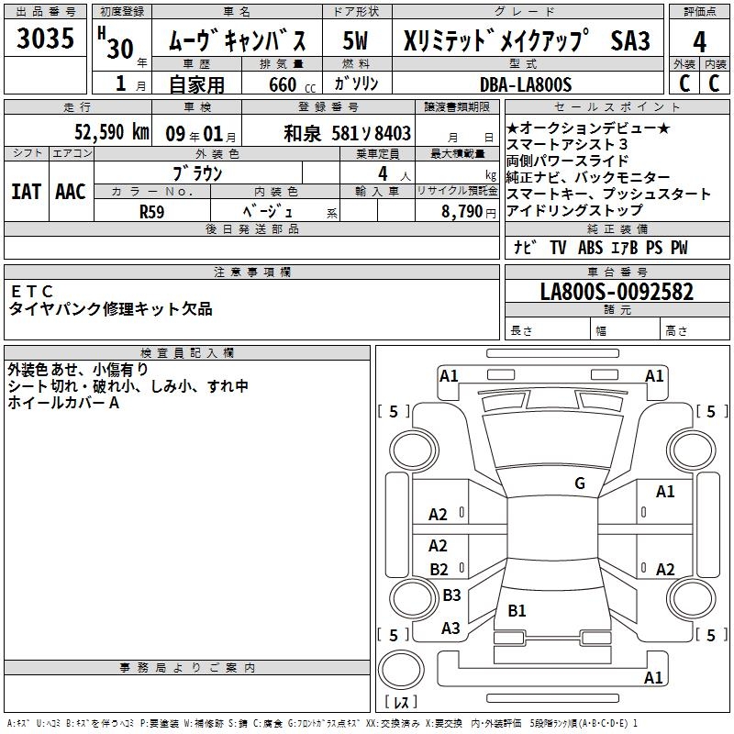Click the B3 mark on car diagram

tap(451, 595)
